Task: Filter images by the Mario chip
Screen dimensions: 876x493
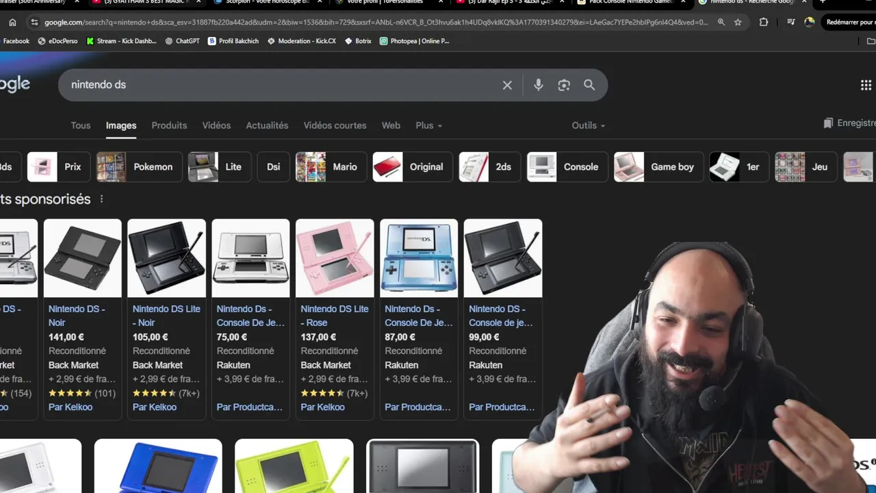Action: coord(331,166)
